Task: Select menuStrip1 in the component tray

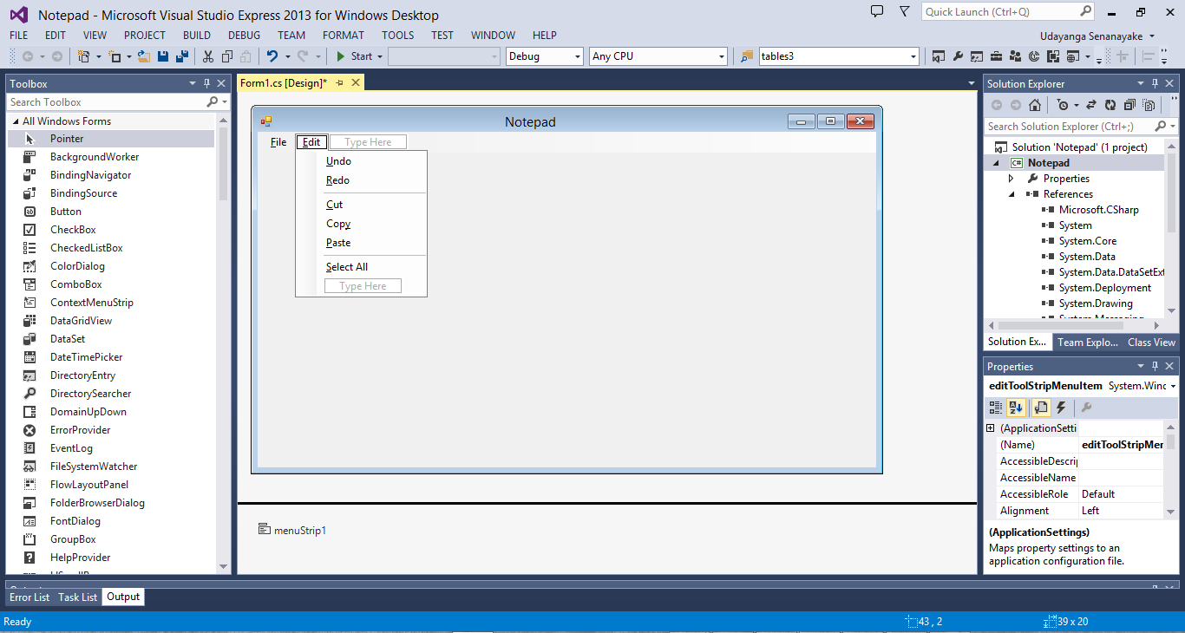Action: [292, 530]
